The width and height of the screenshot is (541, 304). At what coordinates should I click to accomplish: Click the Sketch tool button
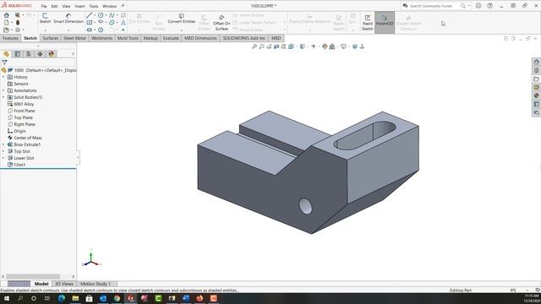click(x=45, y=19)
